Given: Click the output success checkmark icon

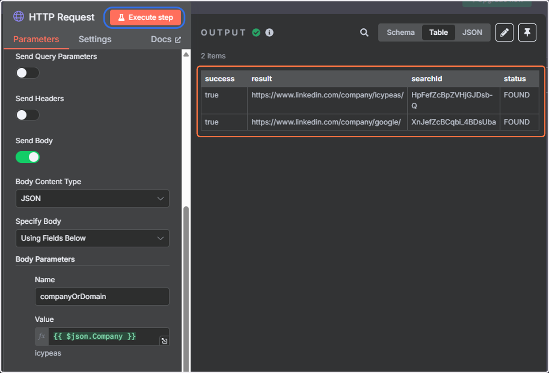Looking at the screenshot, I should click(x=256, y=32).
